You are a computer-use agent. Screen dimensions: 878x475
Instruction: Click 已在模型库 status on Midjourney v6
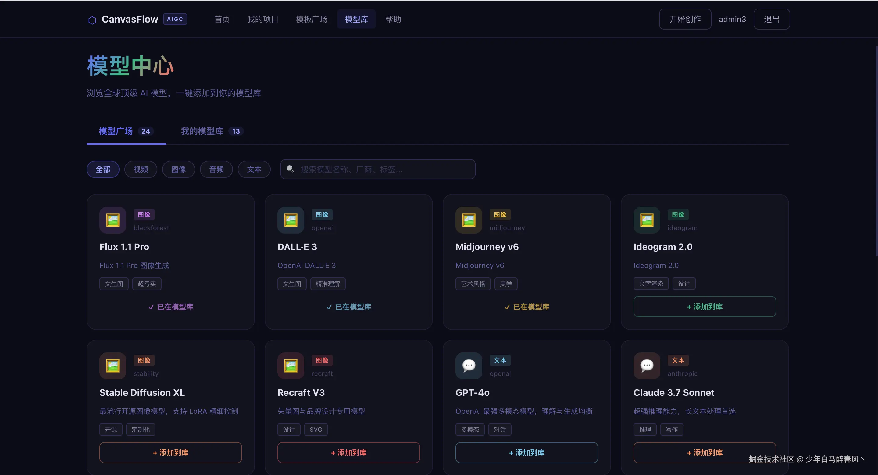526,307
